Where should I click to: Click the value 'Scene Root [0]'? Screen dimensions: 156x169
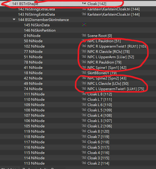click(x=100, y=36)
